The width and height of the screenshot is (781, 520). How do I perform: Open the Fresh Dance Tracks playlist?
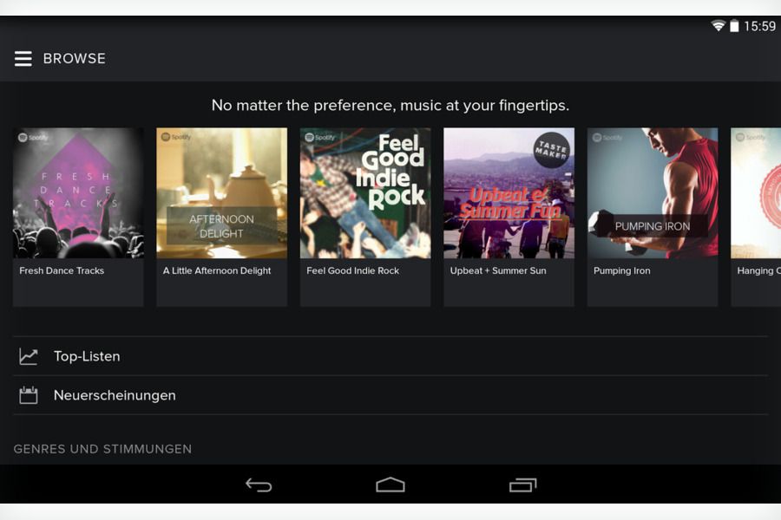(78, 192)
